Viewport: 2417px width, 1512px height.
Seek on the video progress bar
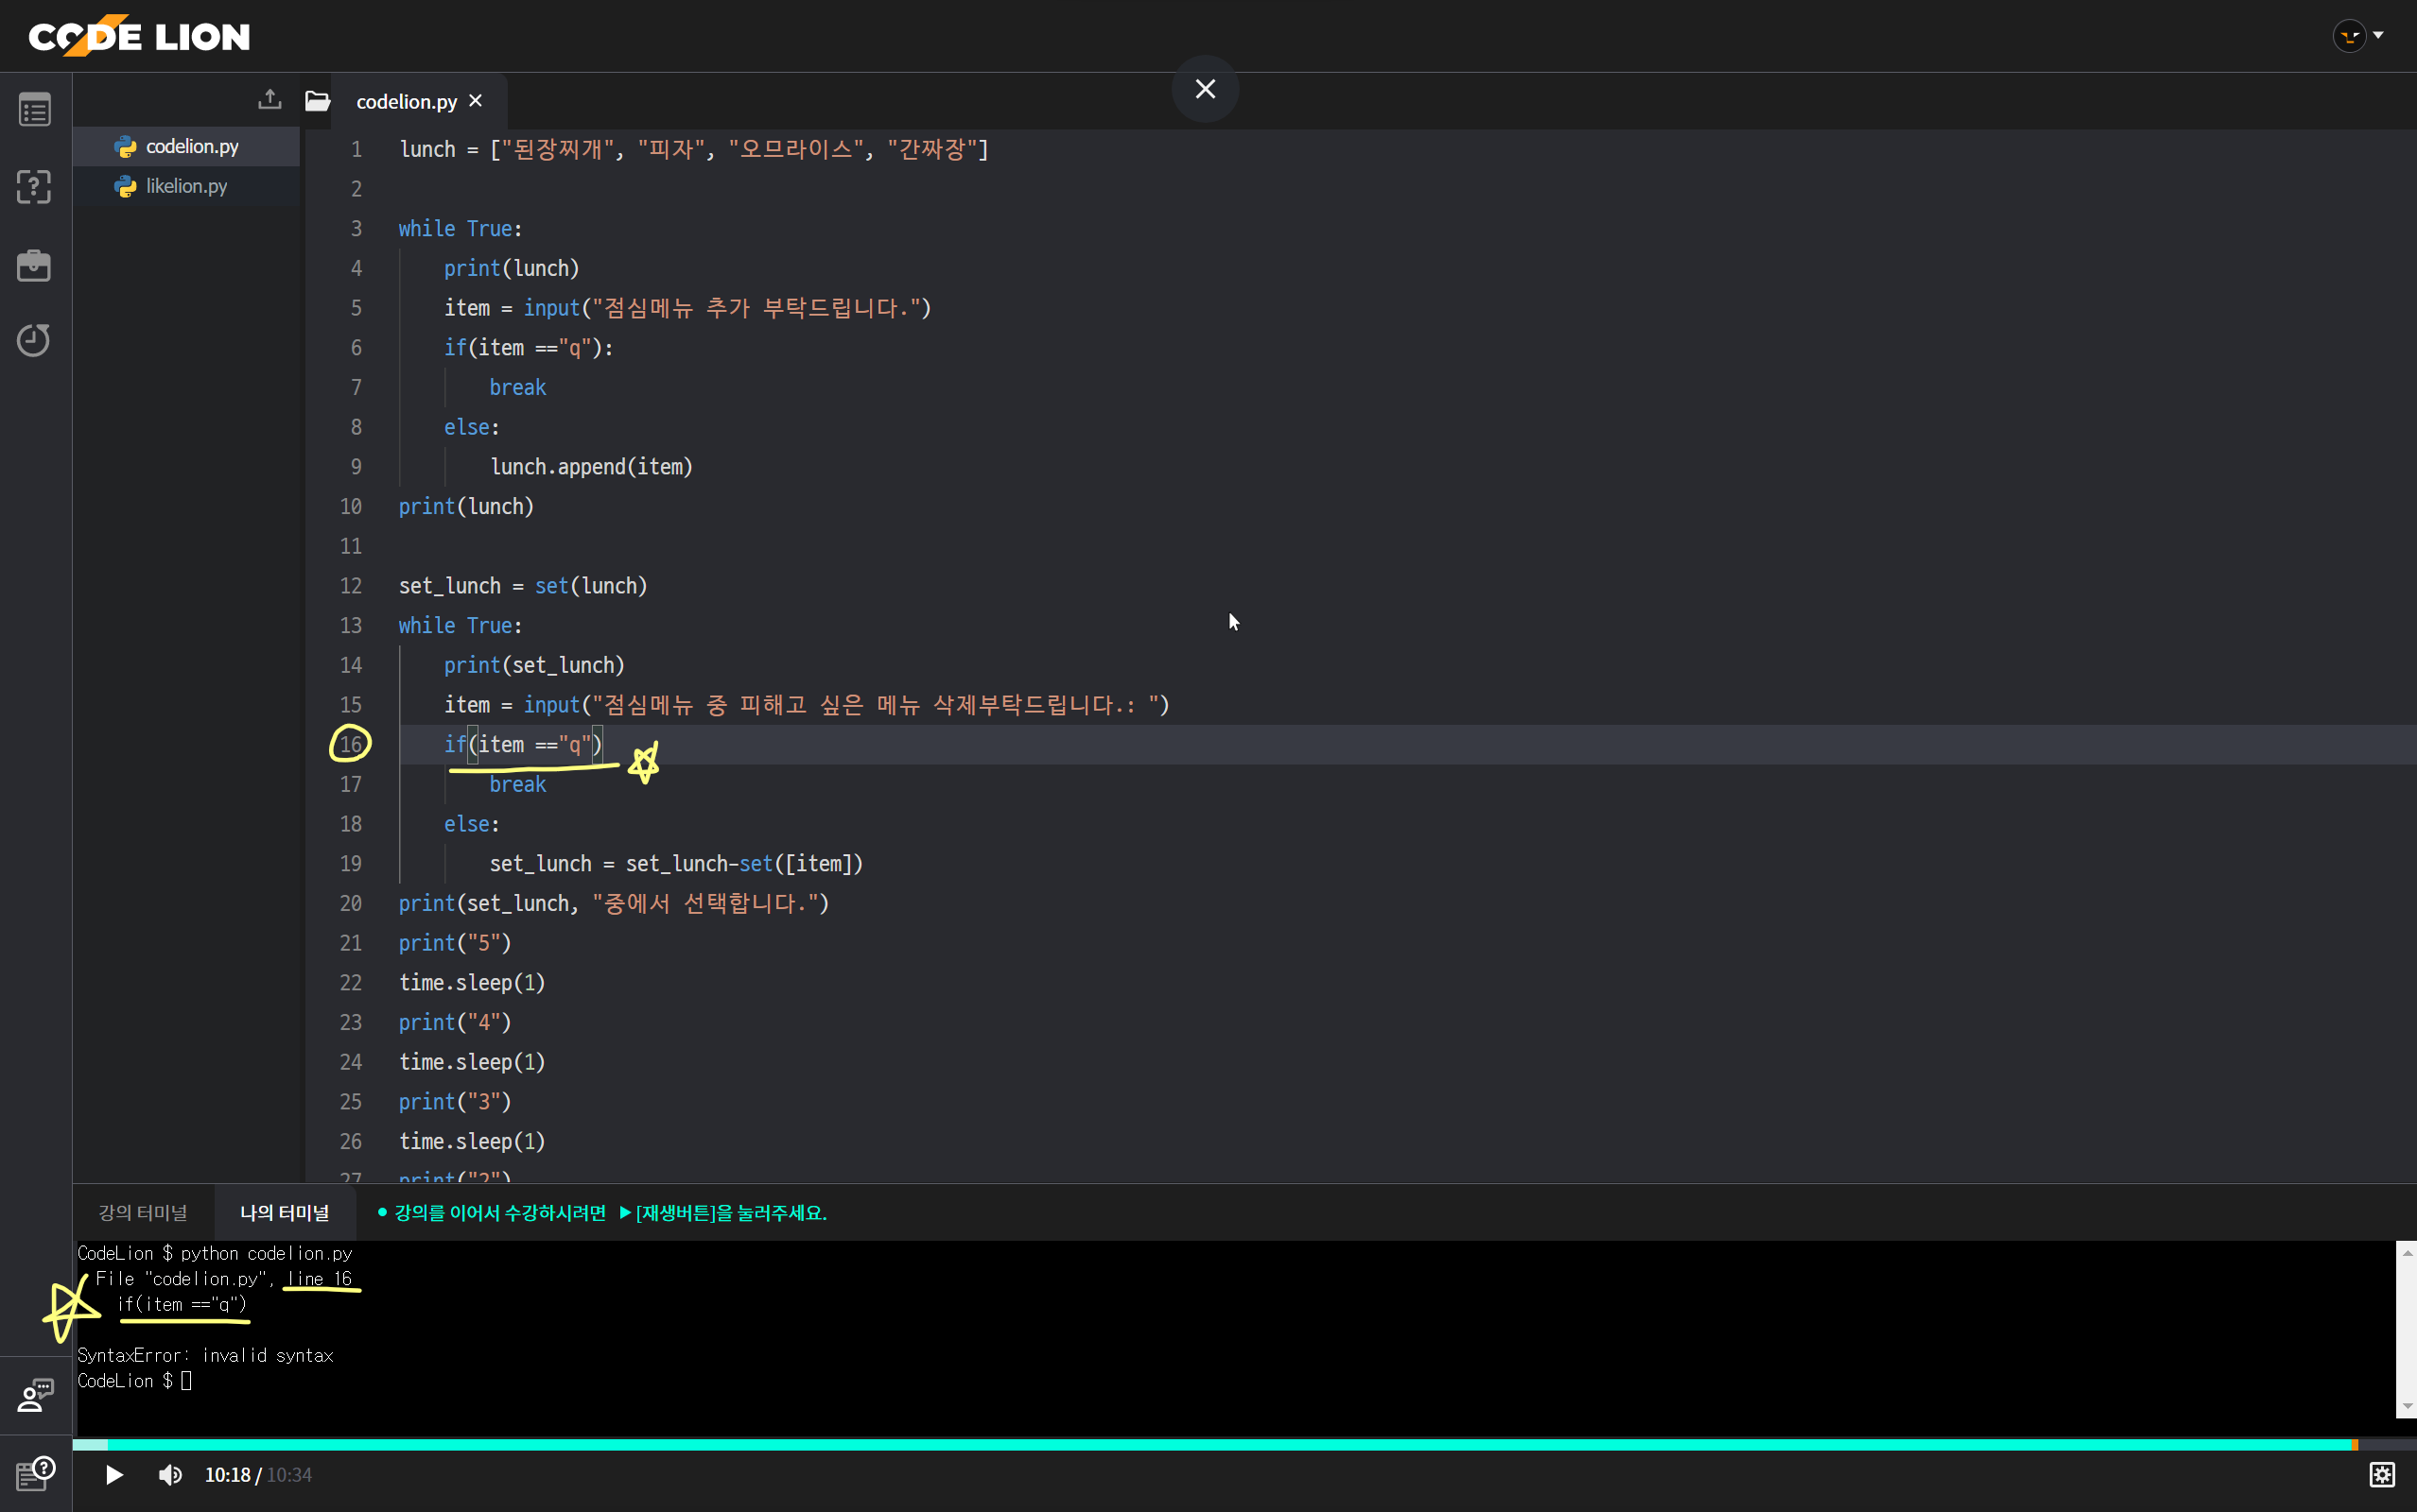coord(1201,1444)
